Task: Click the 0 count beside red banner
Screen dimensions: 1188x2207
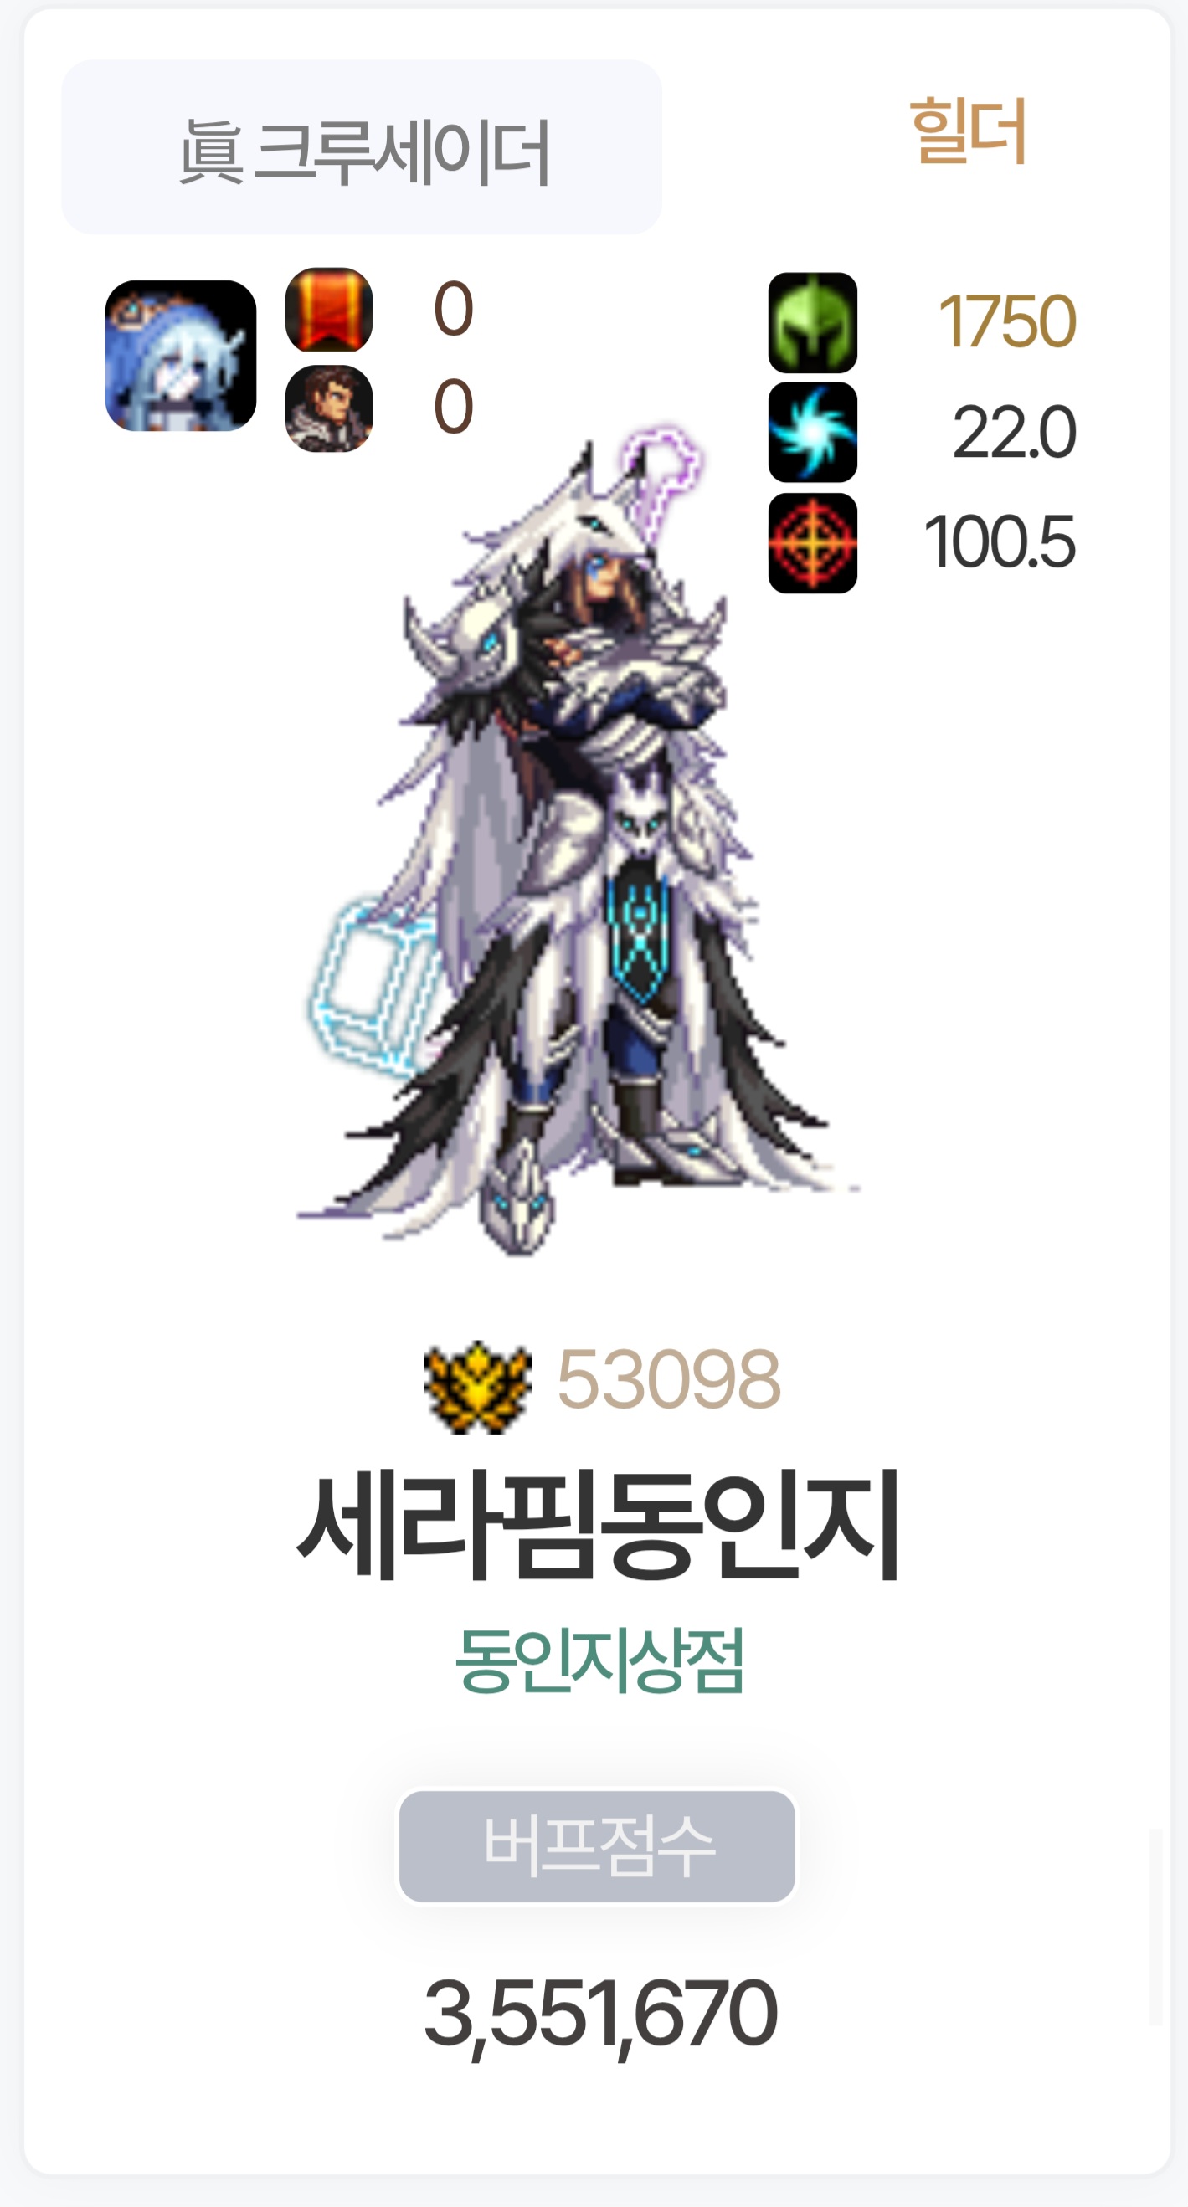Action: click(454, 309)
